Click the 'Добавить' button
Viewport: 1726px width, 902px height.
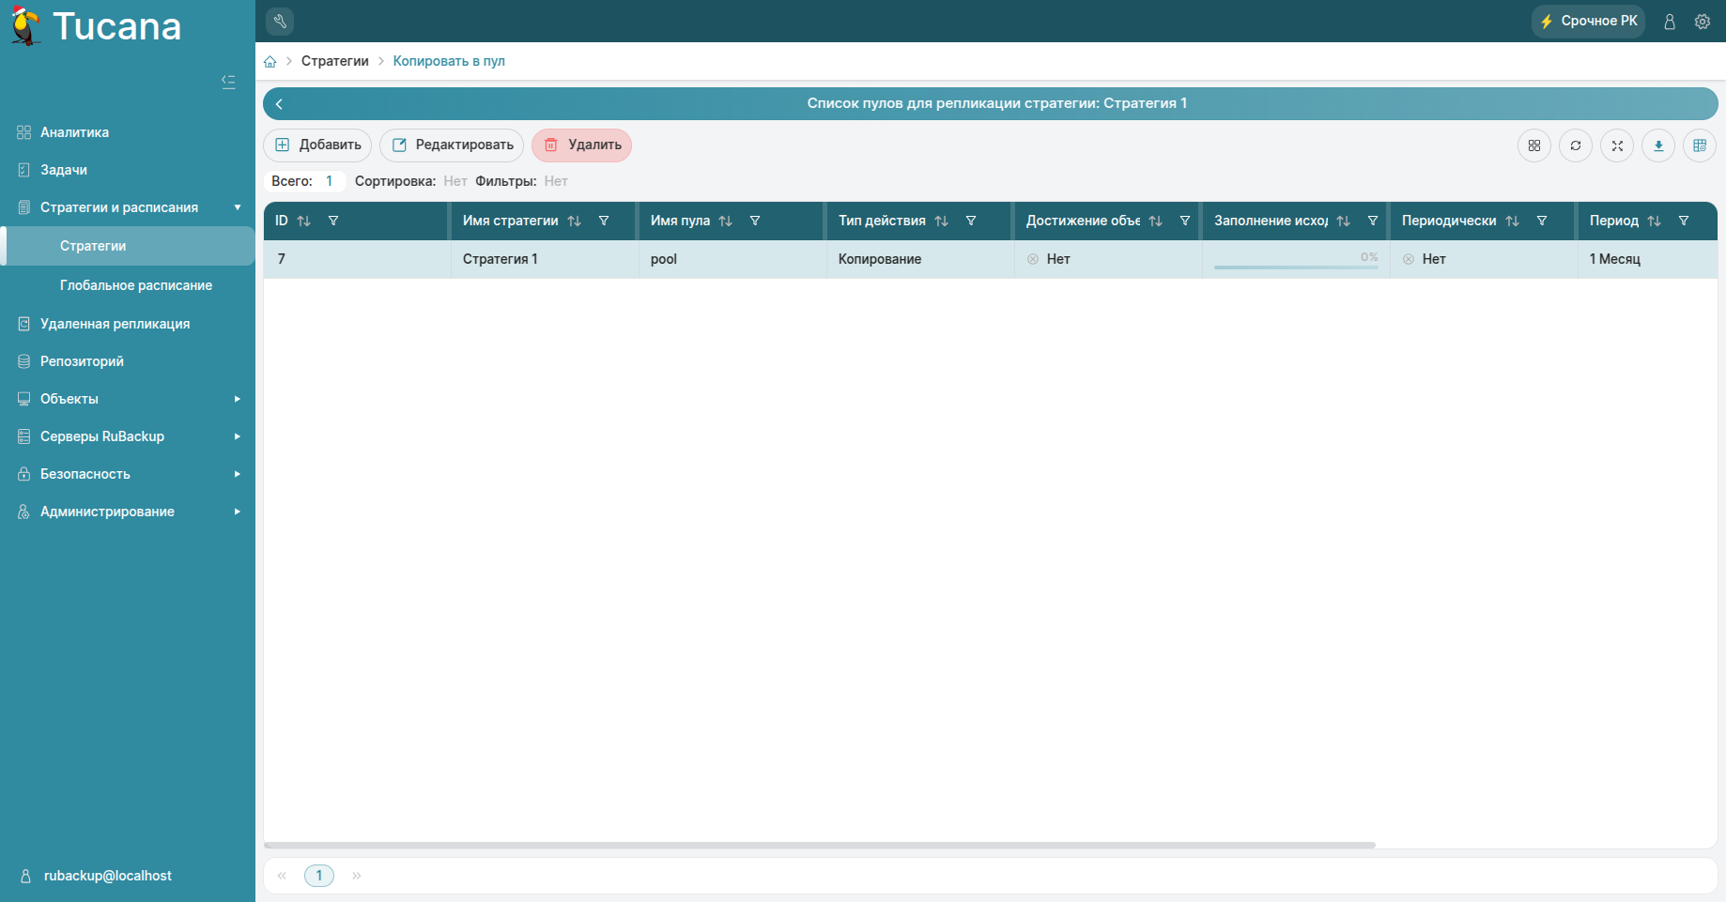pos(317,145)
